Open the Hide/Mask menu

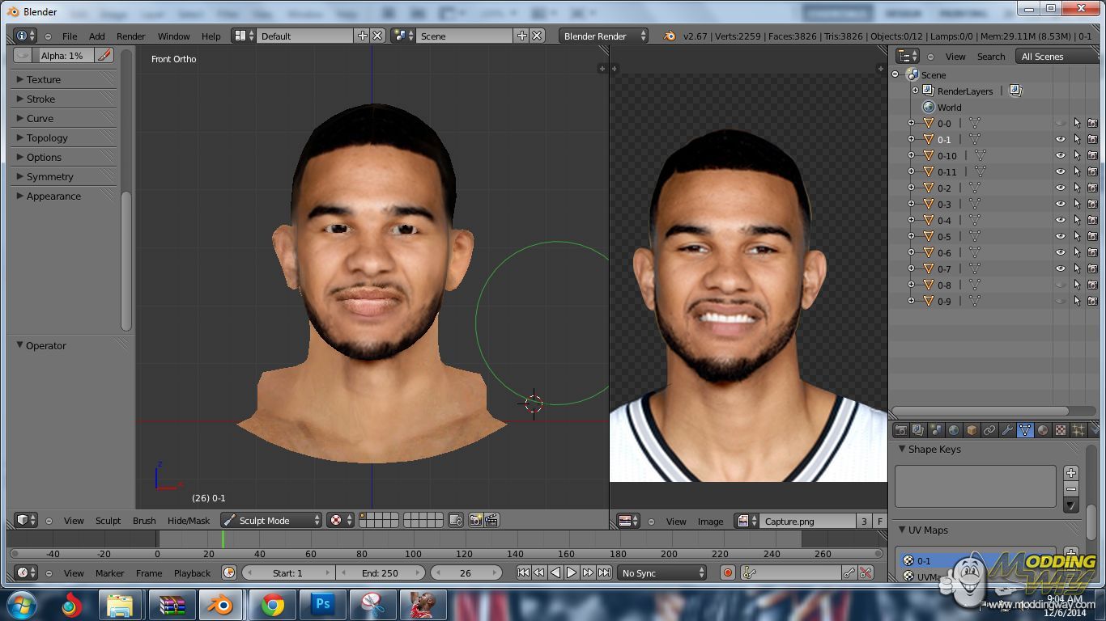(188, 521)
